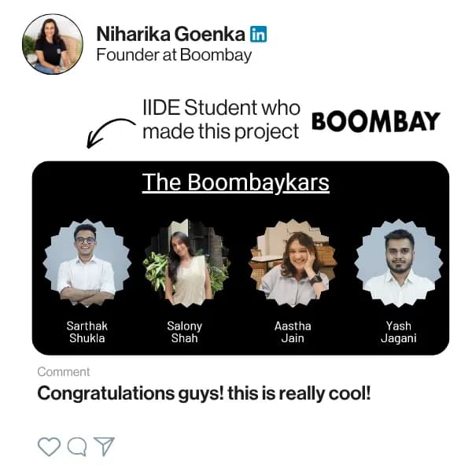Click the heart like icon
The image size is (472, 472).
49,446
